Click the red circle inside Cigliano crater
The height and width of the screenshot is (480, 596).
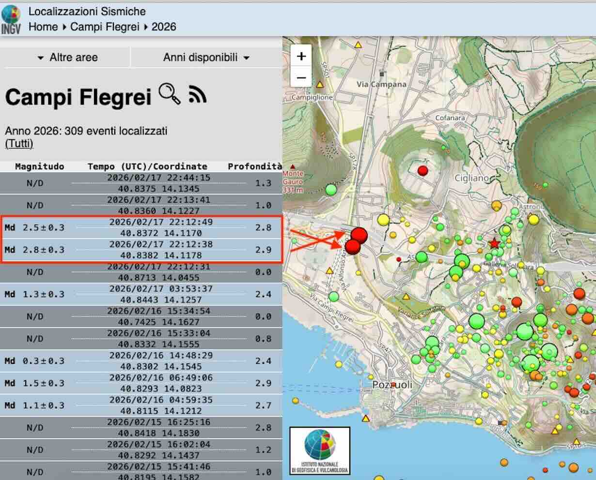click(423, 170)
